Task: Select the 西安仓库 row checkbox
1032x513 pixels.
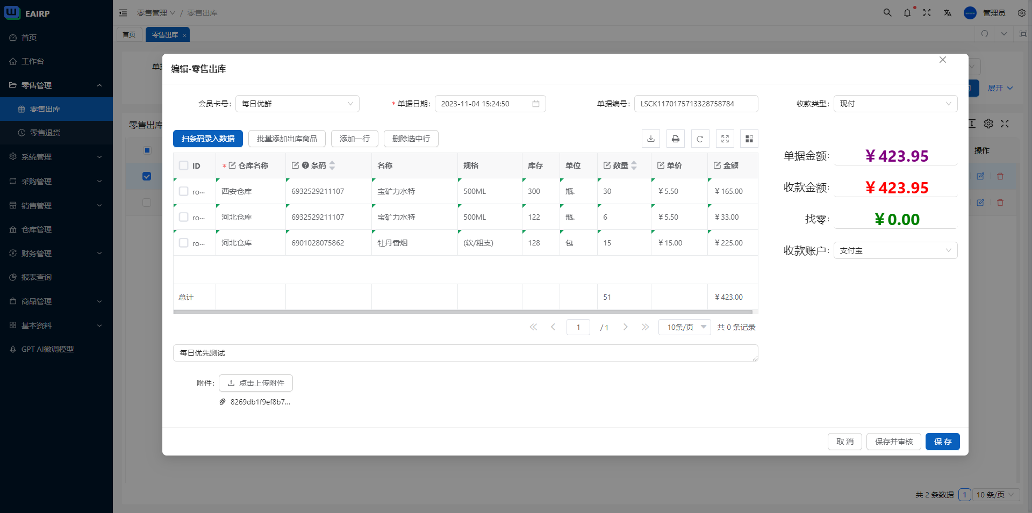Action: (184, 191)
